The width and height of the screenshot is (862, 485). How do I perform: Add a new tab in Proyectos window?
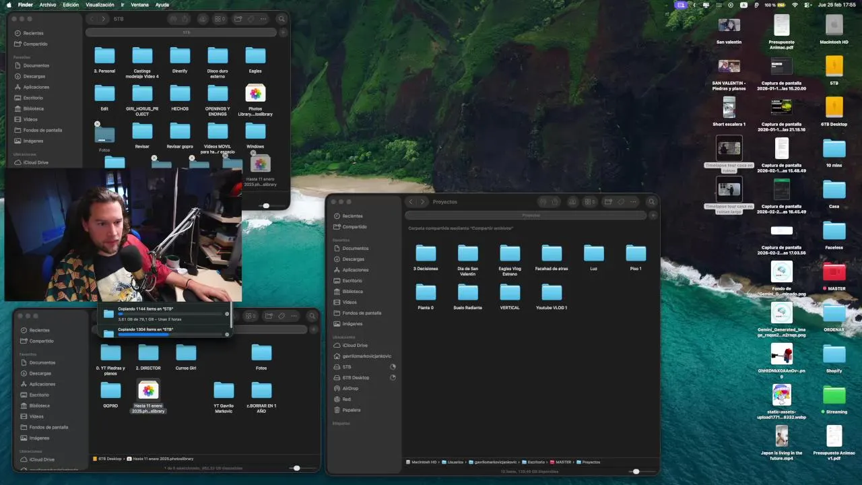coord(653,216)
